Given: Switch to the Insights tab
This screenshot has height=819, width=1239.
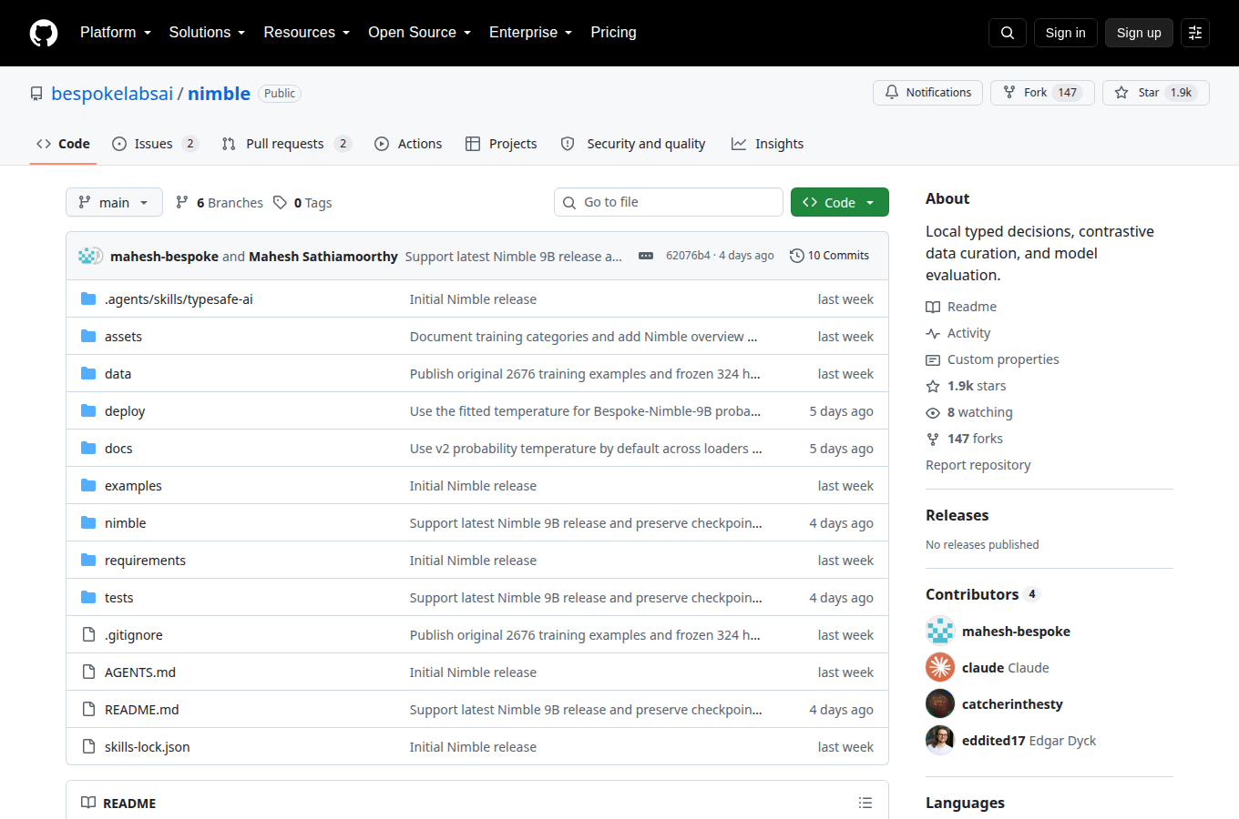Looking at the screenshot, I should [x=768, y=144].
